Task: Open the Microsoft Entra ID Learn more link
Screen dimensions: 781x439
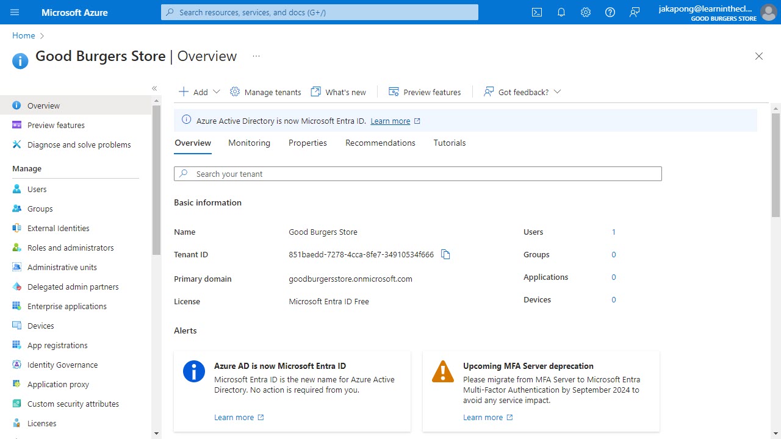Action: (390, 121)
